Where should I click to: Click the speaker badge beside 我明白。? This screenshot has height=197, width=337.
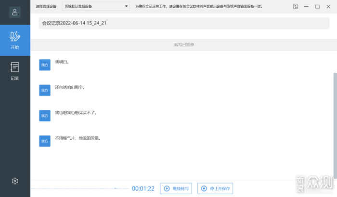pyautogui.click(x=45, y=65)
